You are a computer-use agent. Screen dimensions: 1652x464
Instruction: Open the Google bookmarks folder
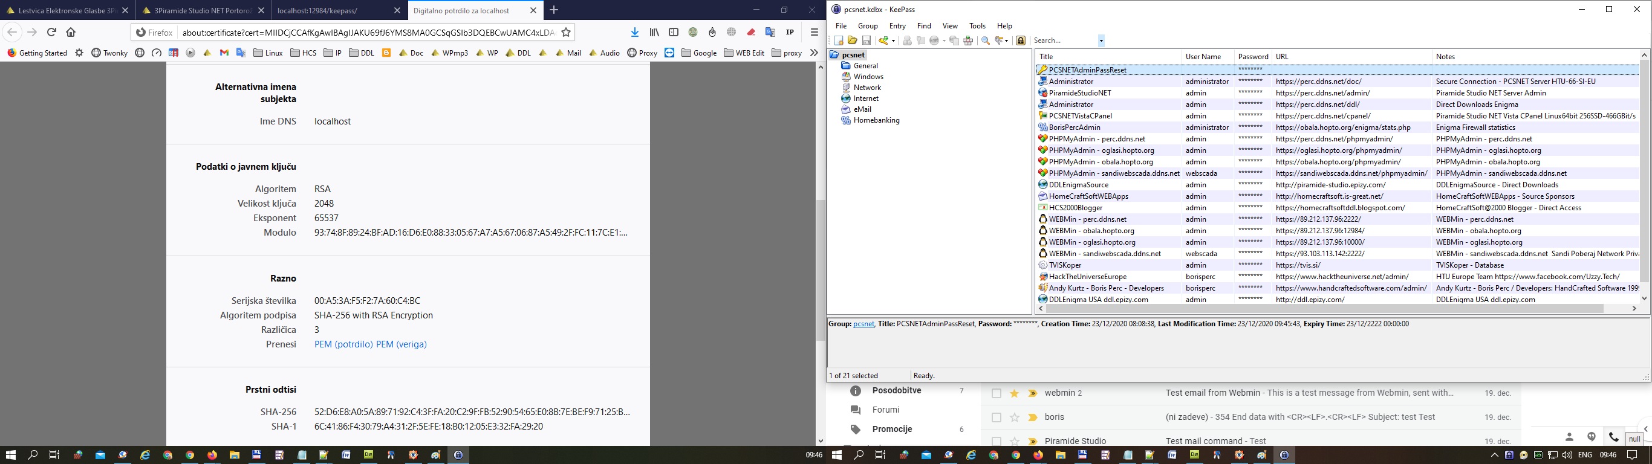pyautogui.click(x=699, y=53)
